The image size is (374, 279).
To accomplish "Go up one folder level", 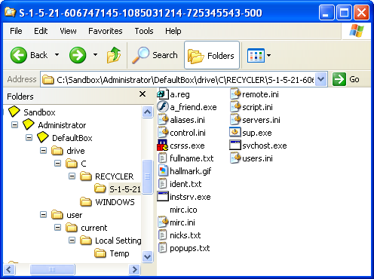I will coord(114,55).
